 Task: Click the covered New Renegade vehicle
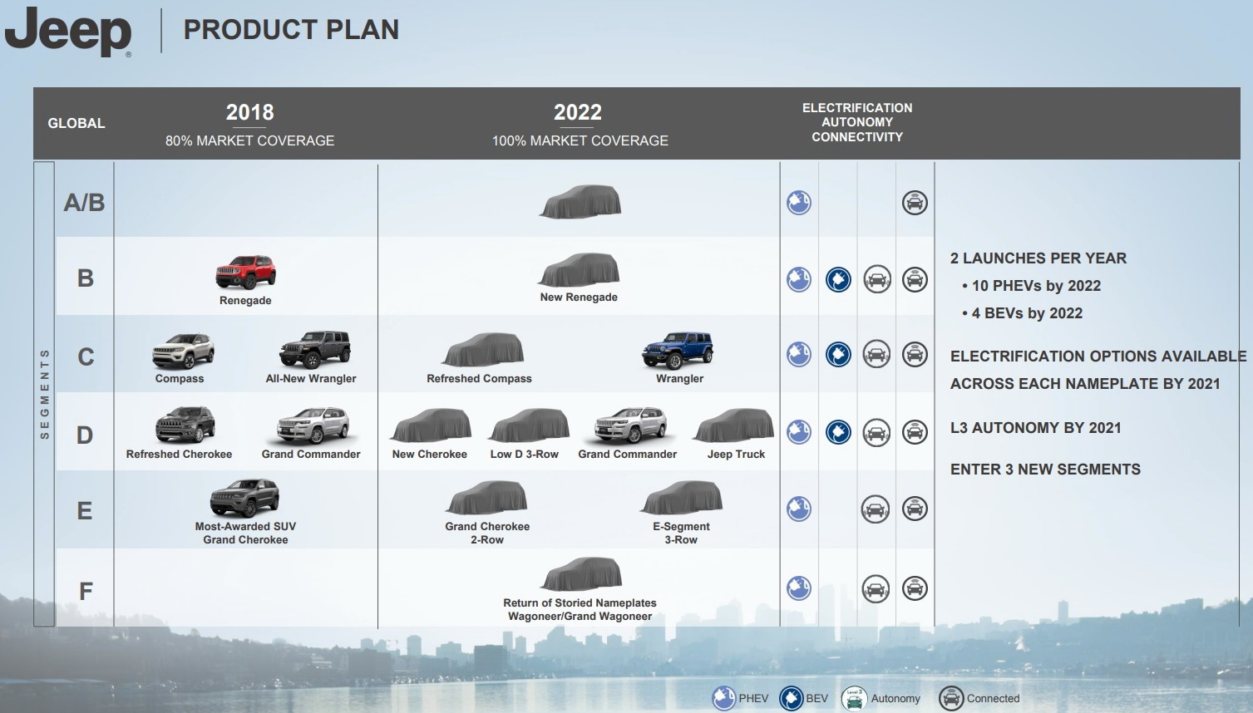tap(580, 270)
